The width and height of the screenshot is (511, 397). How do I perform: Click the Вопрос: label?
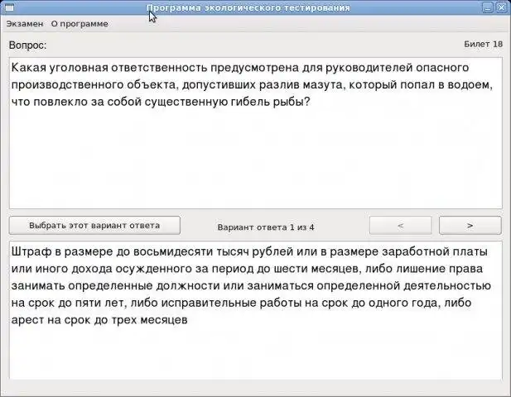tap(27, 45)
